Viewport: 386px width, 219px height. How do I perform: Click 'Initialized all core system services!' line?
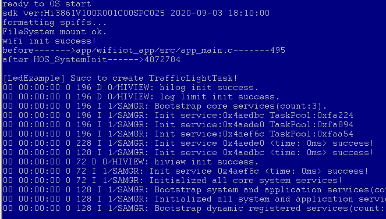tap(172, 181)
